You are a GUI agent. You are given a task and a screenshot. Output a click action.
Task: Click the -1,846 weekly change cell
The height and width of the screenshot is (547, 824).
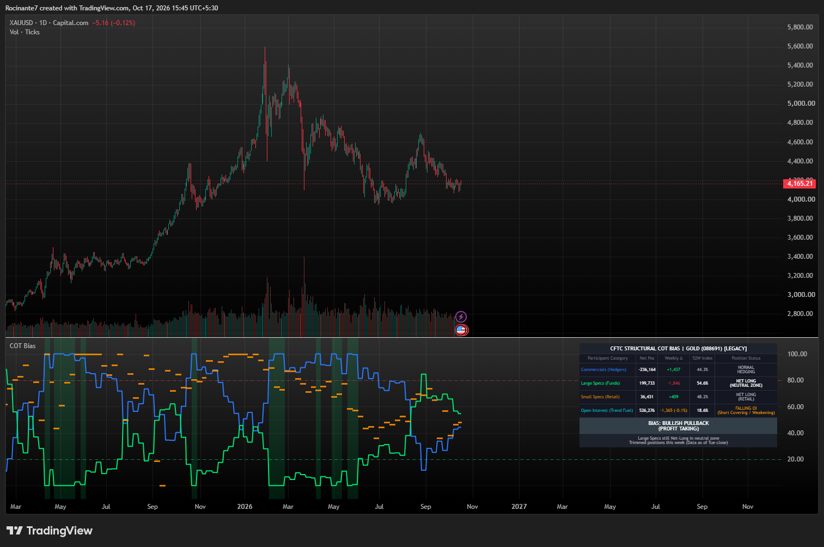pos(674,384)
